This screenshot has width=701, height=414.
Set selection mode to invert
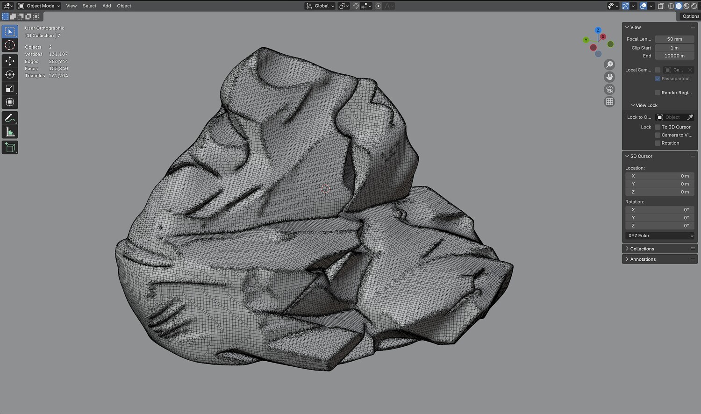click(28, 16)
